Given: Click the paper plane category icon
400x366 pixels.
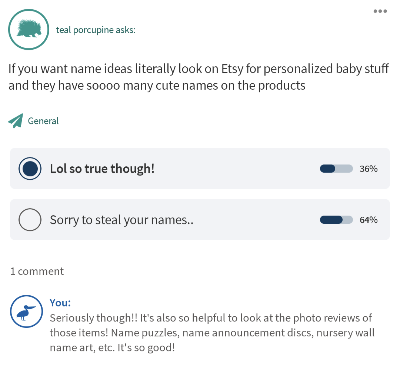Looking at the screenshot, I should click(x=16, y=121).
